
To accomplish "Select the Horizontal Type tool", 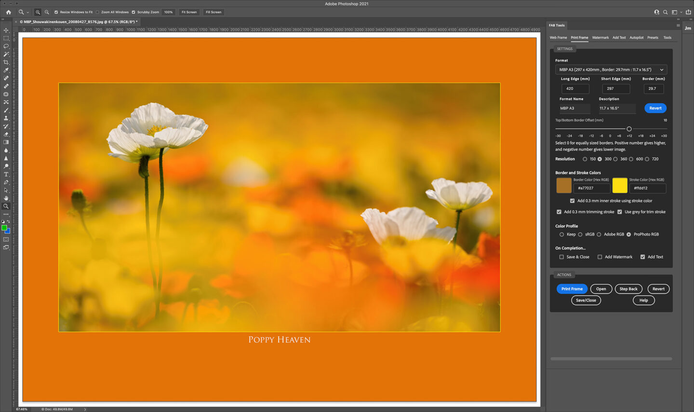I will point(6,174).
